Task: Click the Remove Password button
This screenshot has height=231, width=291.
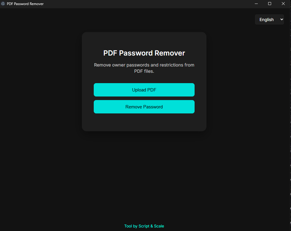Action: click(144, 107)
